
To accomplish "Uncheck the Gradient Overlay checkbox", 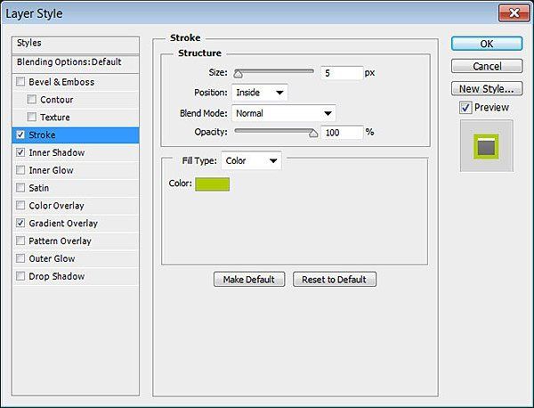I will coord(20,224).
